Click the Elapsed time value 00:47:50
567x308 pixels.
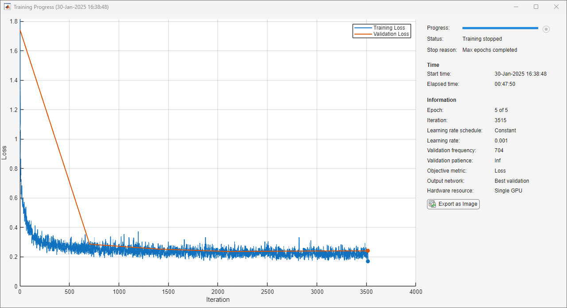click(x=505, y=84)
